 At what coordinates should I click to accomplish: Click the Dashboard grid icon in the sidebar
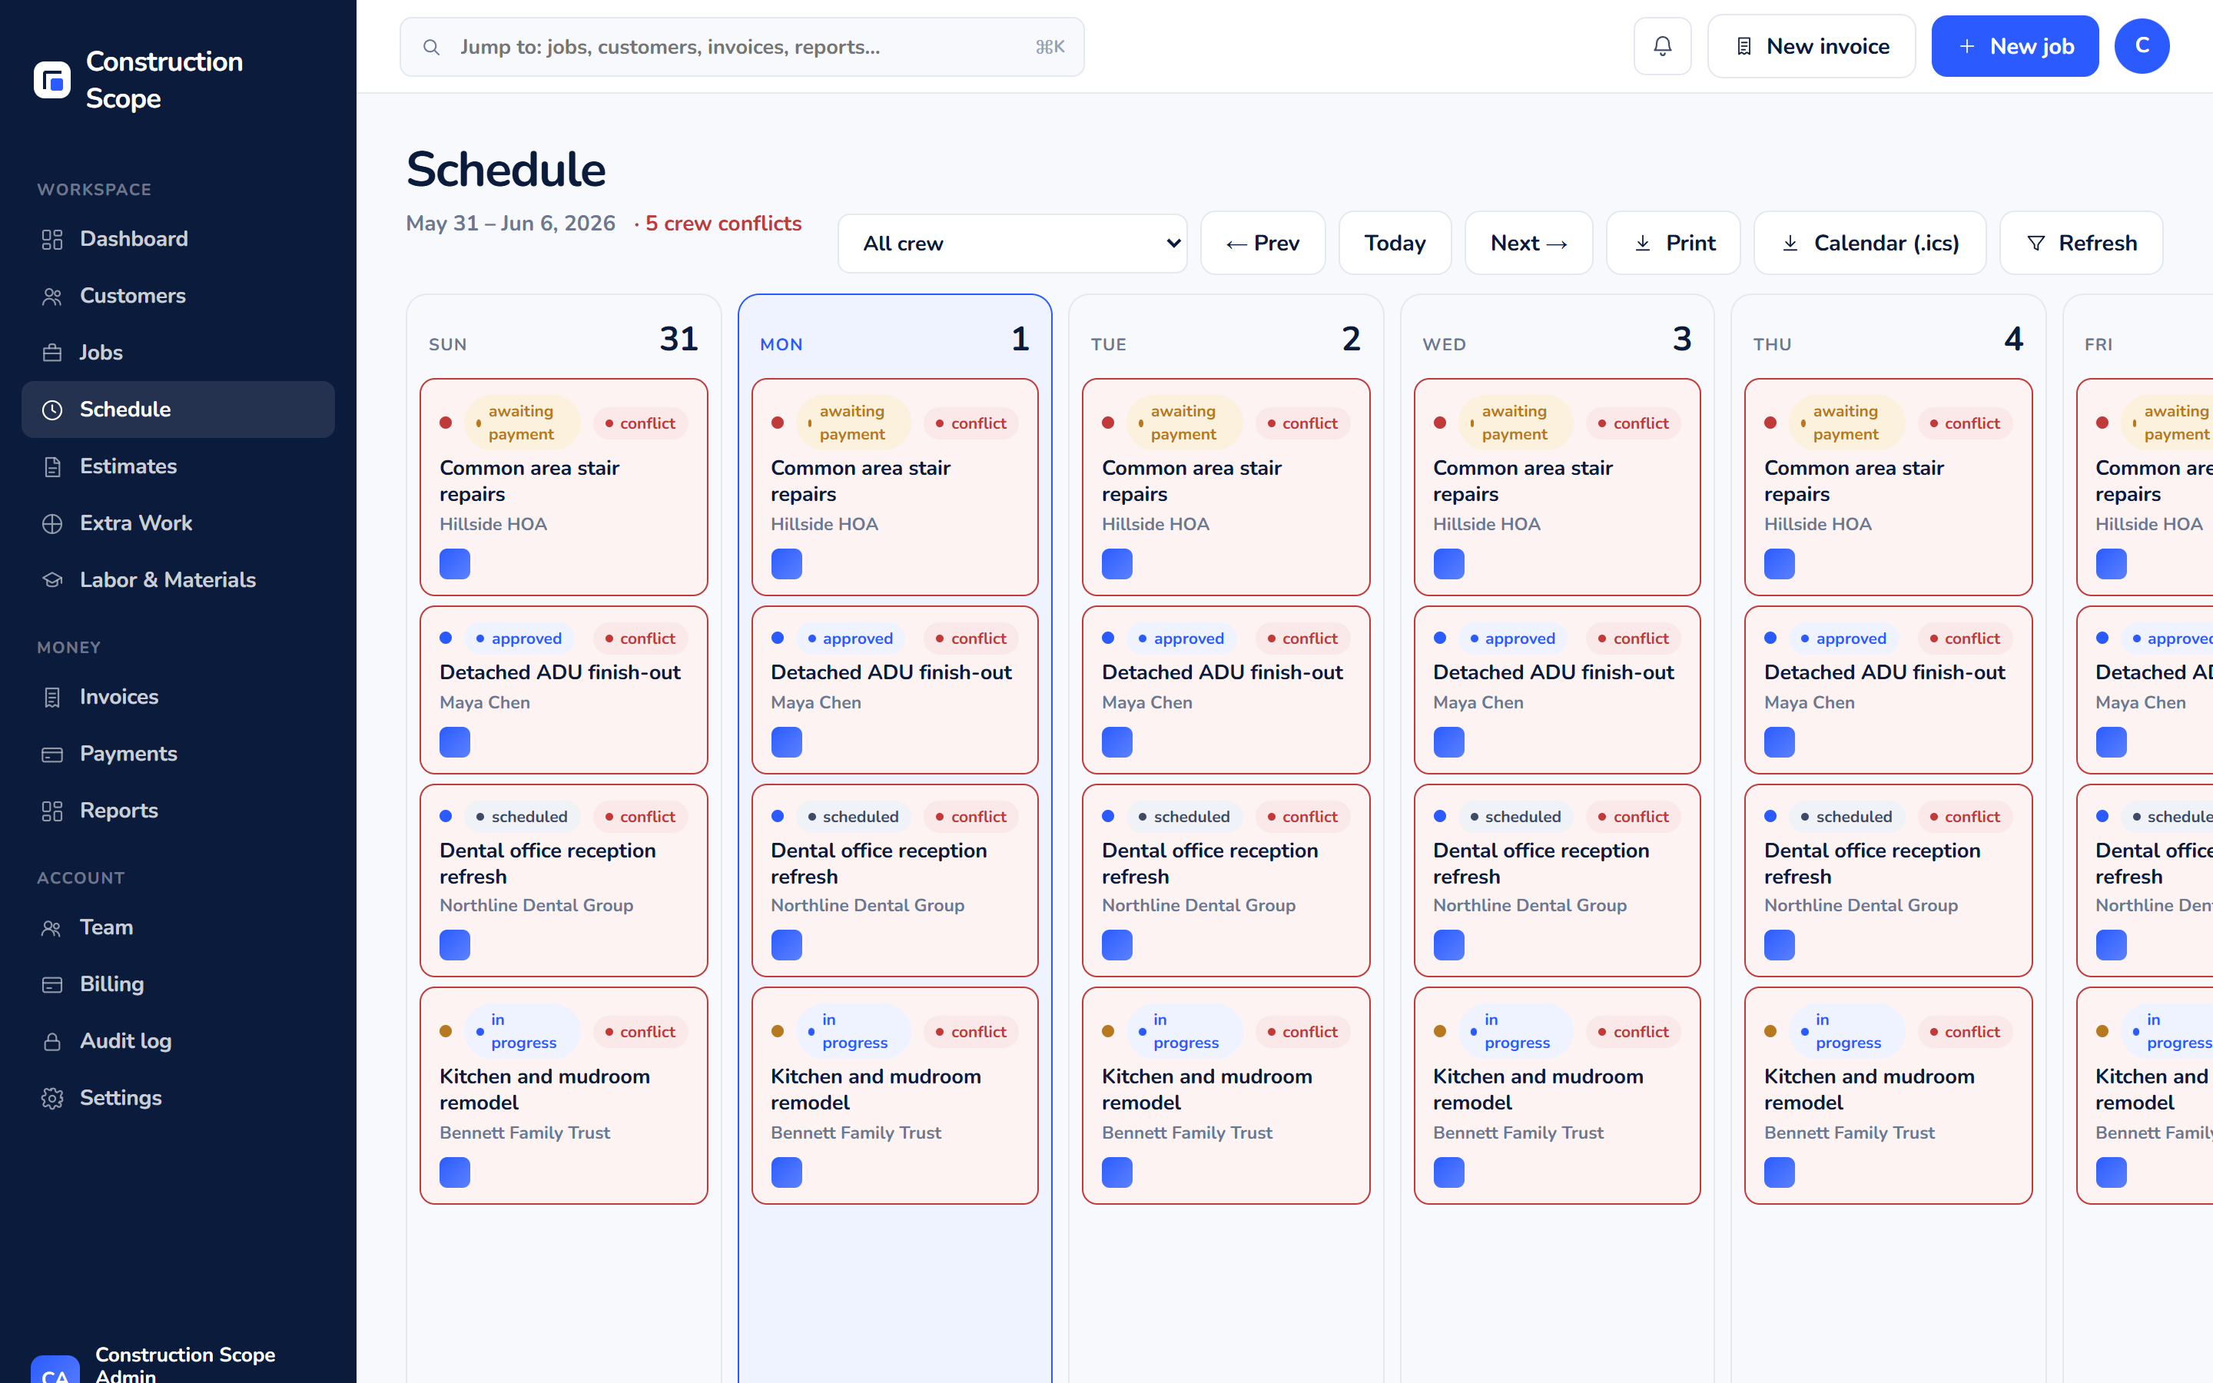tap(52, 240)
